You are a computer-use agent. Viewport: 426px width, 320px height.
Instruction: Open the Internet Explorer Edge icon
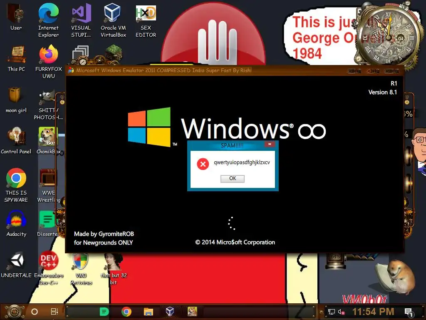pos(48,20)
